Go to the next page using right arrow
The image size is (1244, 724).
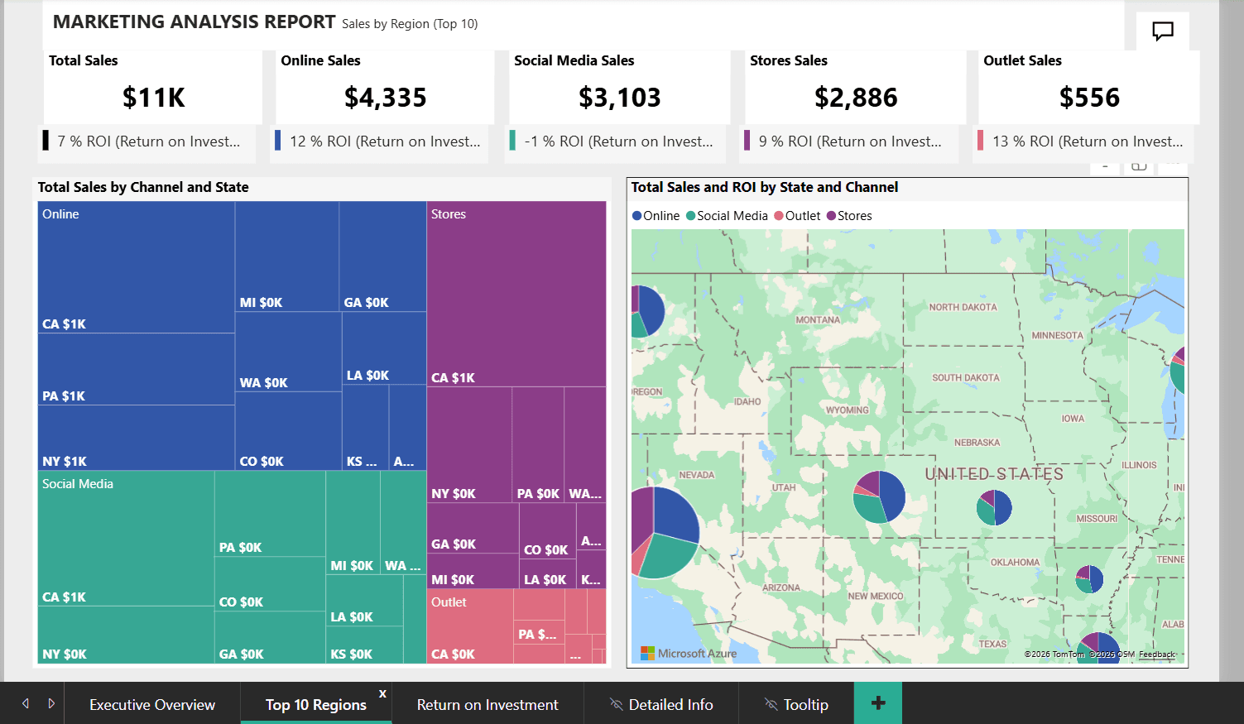pyautogui.click(x=51, y=703)
